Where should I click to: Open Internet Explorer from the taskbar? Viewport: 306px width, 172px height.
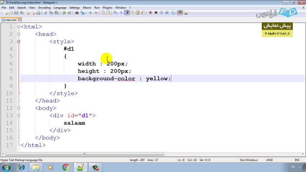(x=21, y=167)
